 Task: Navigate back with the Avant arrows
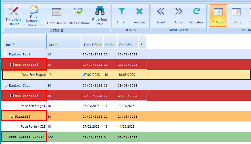tap(161, 12)
